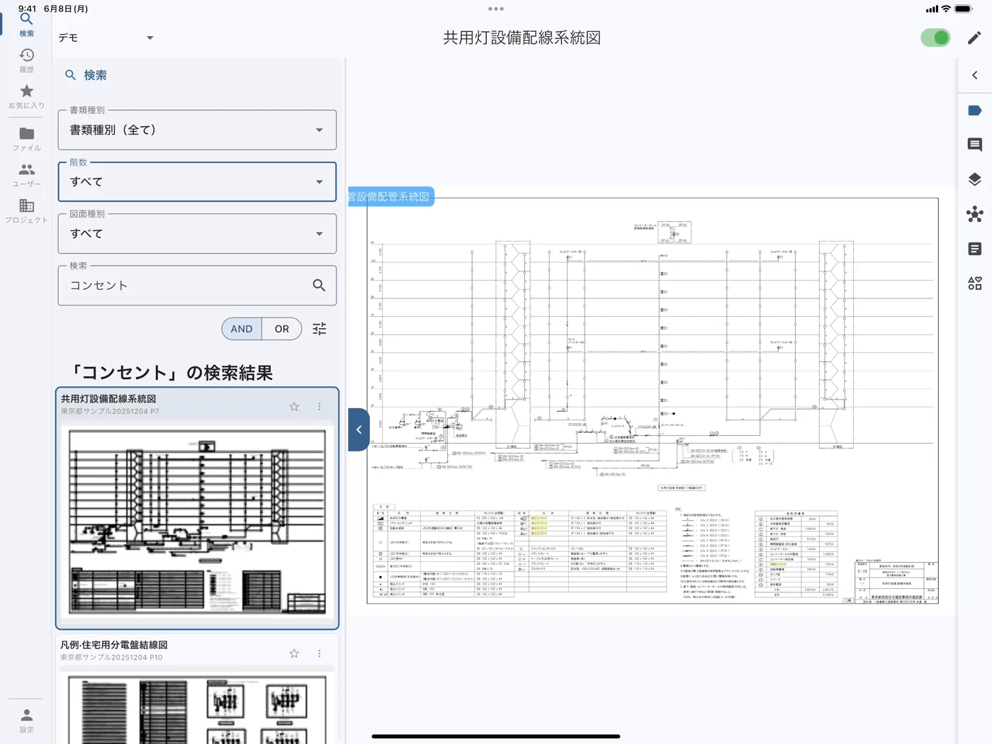Image resolution: width=992 pixels, height=744 pixels.
Task: Favorite the 凡例·住宅用分電盤結線図 result with star
Action: point(294,653)
